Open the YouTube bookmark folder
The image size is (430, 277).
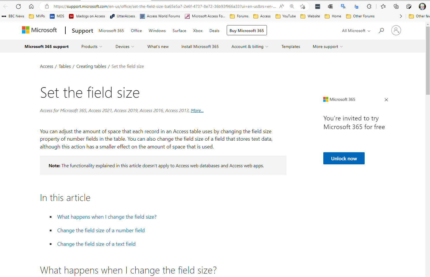(x=286, y=16)
